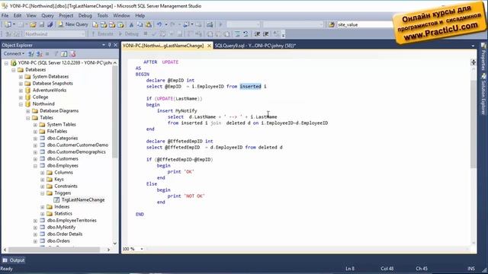Image resolution: width=488 pixels, height=274 pixels.
Task: Collapse the Triggers folder
Action: (x=43, y=193)
